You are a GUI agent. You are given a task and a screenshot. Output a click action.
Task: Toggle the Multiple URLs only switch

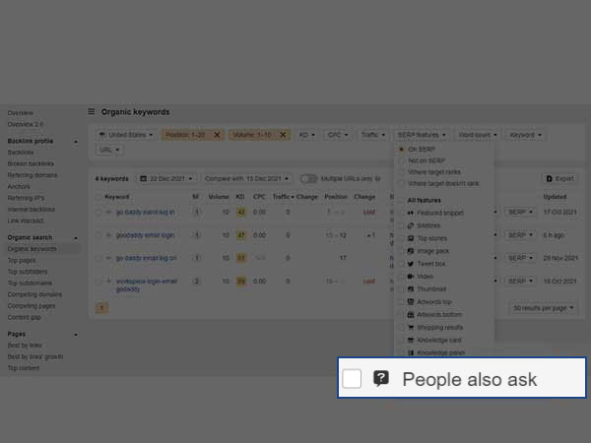pyautogui.click(x=308, y=178)
